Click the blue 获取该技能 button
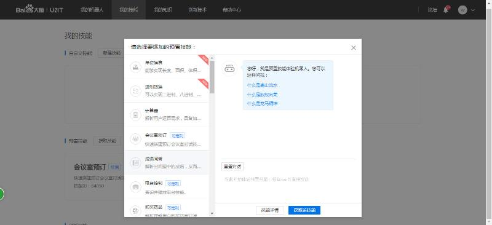The width and height of the screenshot is (492, 225). click(x=304, y=210)
